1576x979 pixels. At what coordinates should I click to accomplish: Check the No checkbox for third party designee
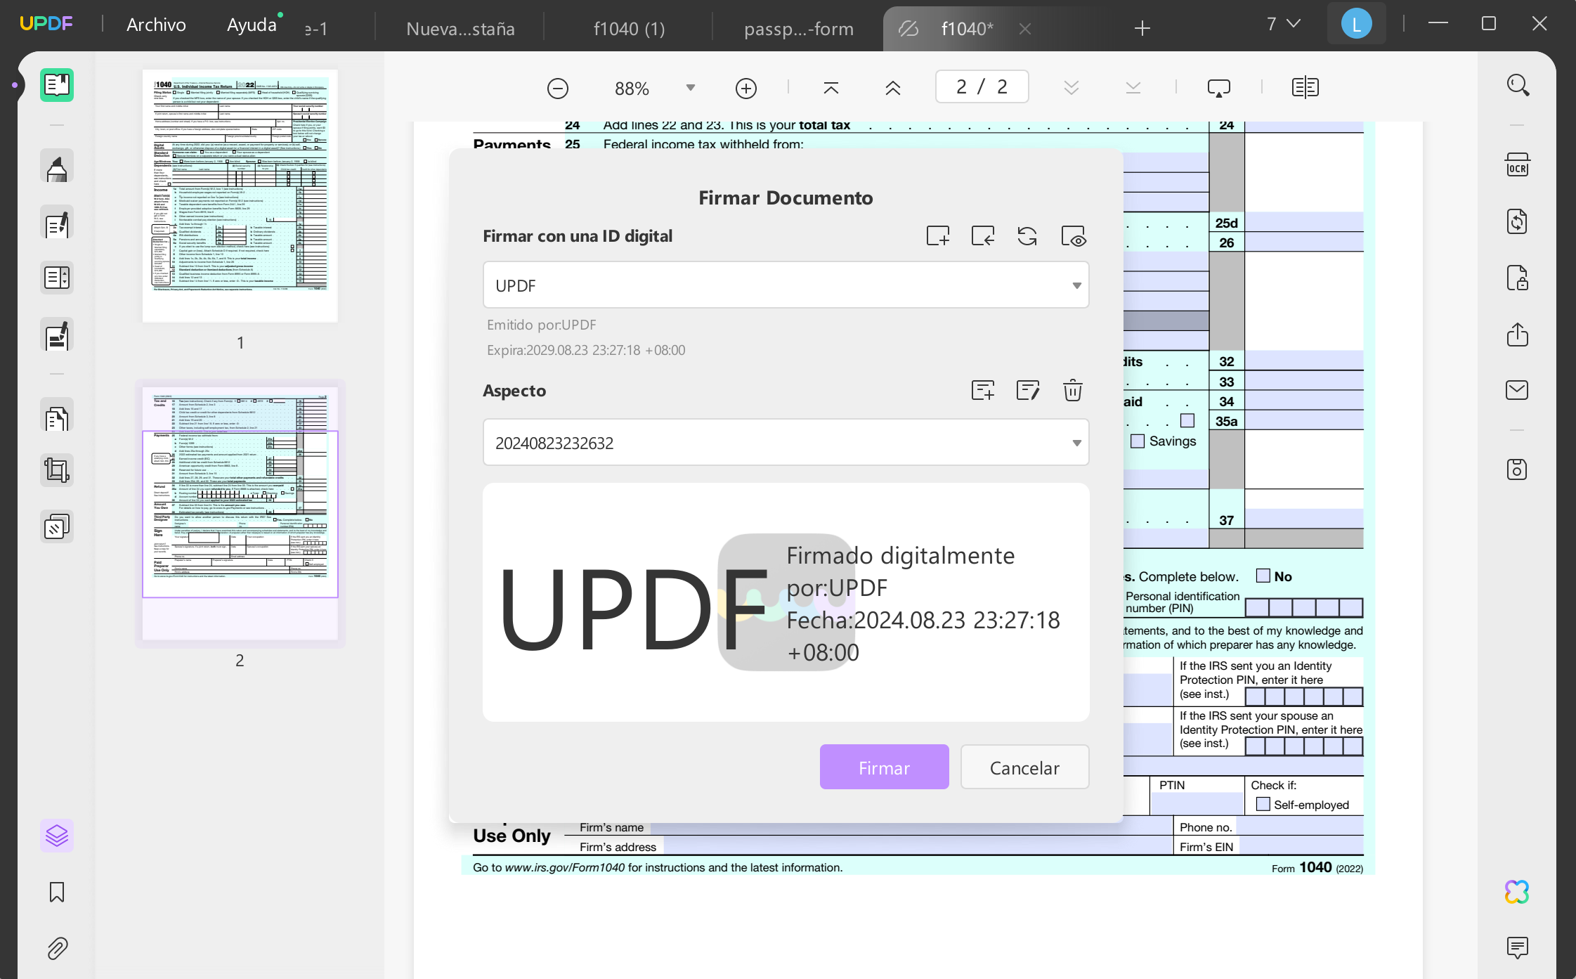pos(1263,576)
